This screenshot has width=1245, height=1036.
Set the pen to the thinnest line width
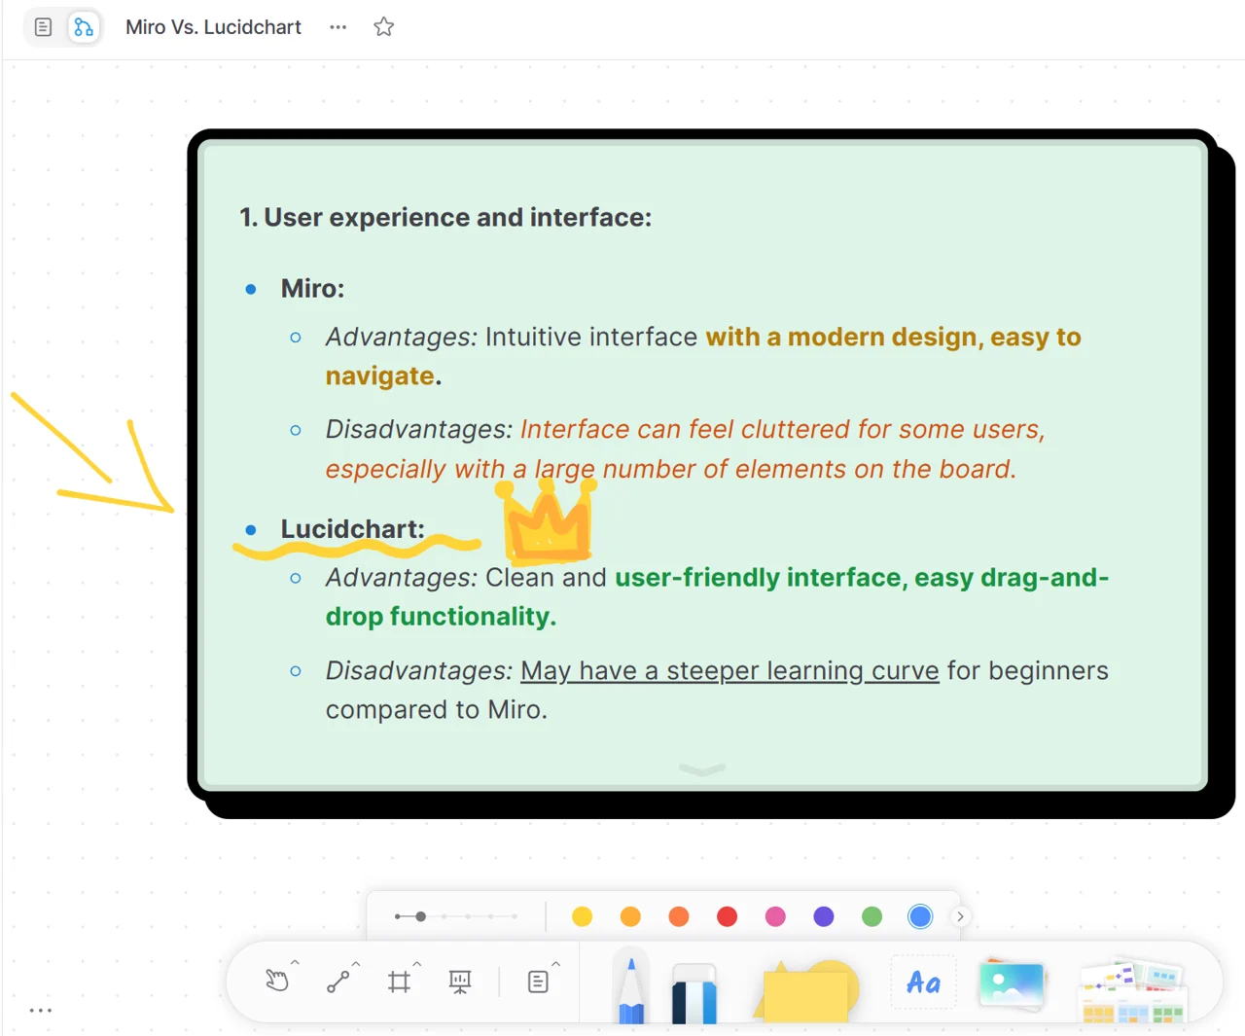pos(398,916)
